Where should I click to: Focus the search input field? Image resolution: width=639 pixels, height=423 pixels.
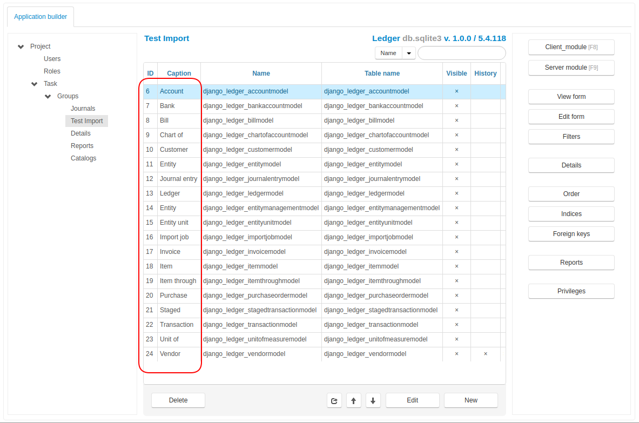click(462, 53)
